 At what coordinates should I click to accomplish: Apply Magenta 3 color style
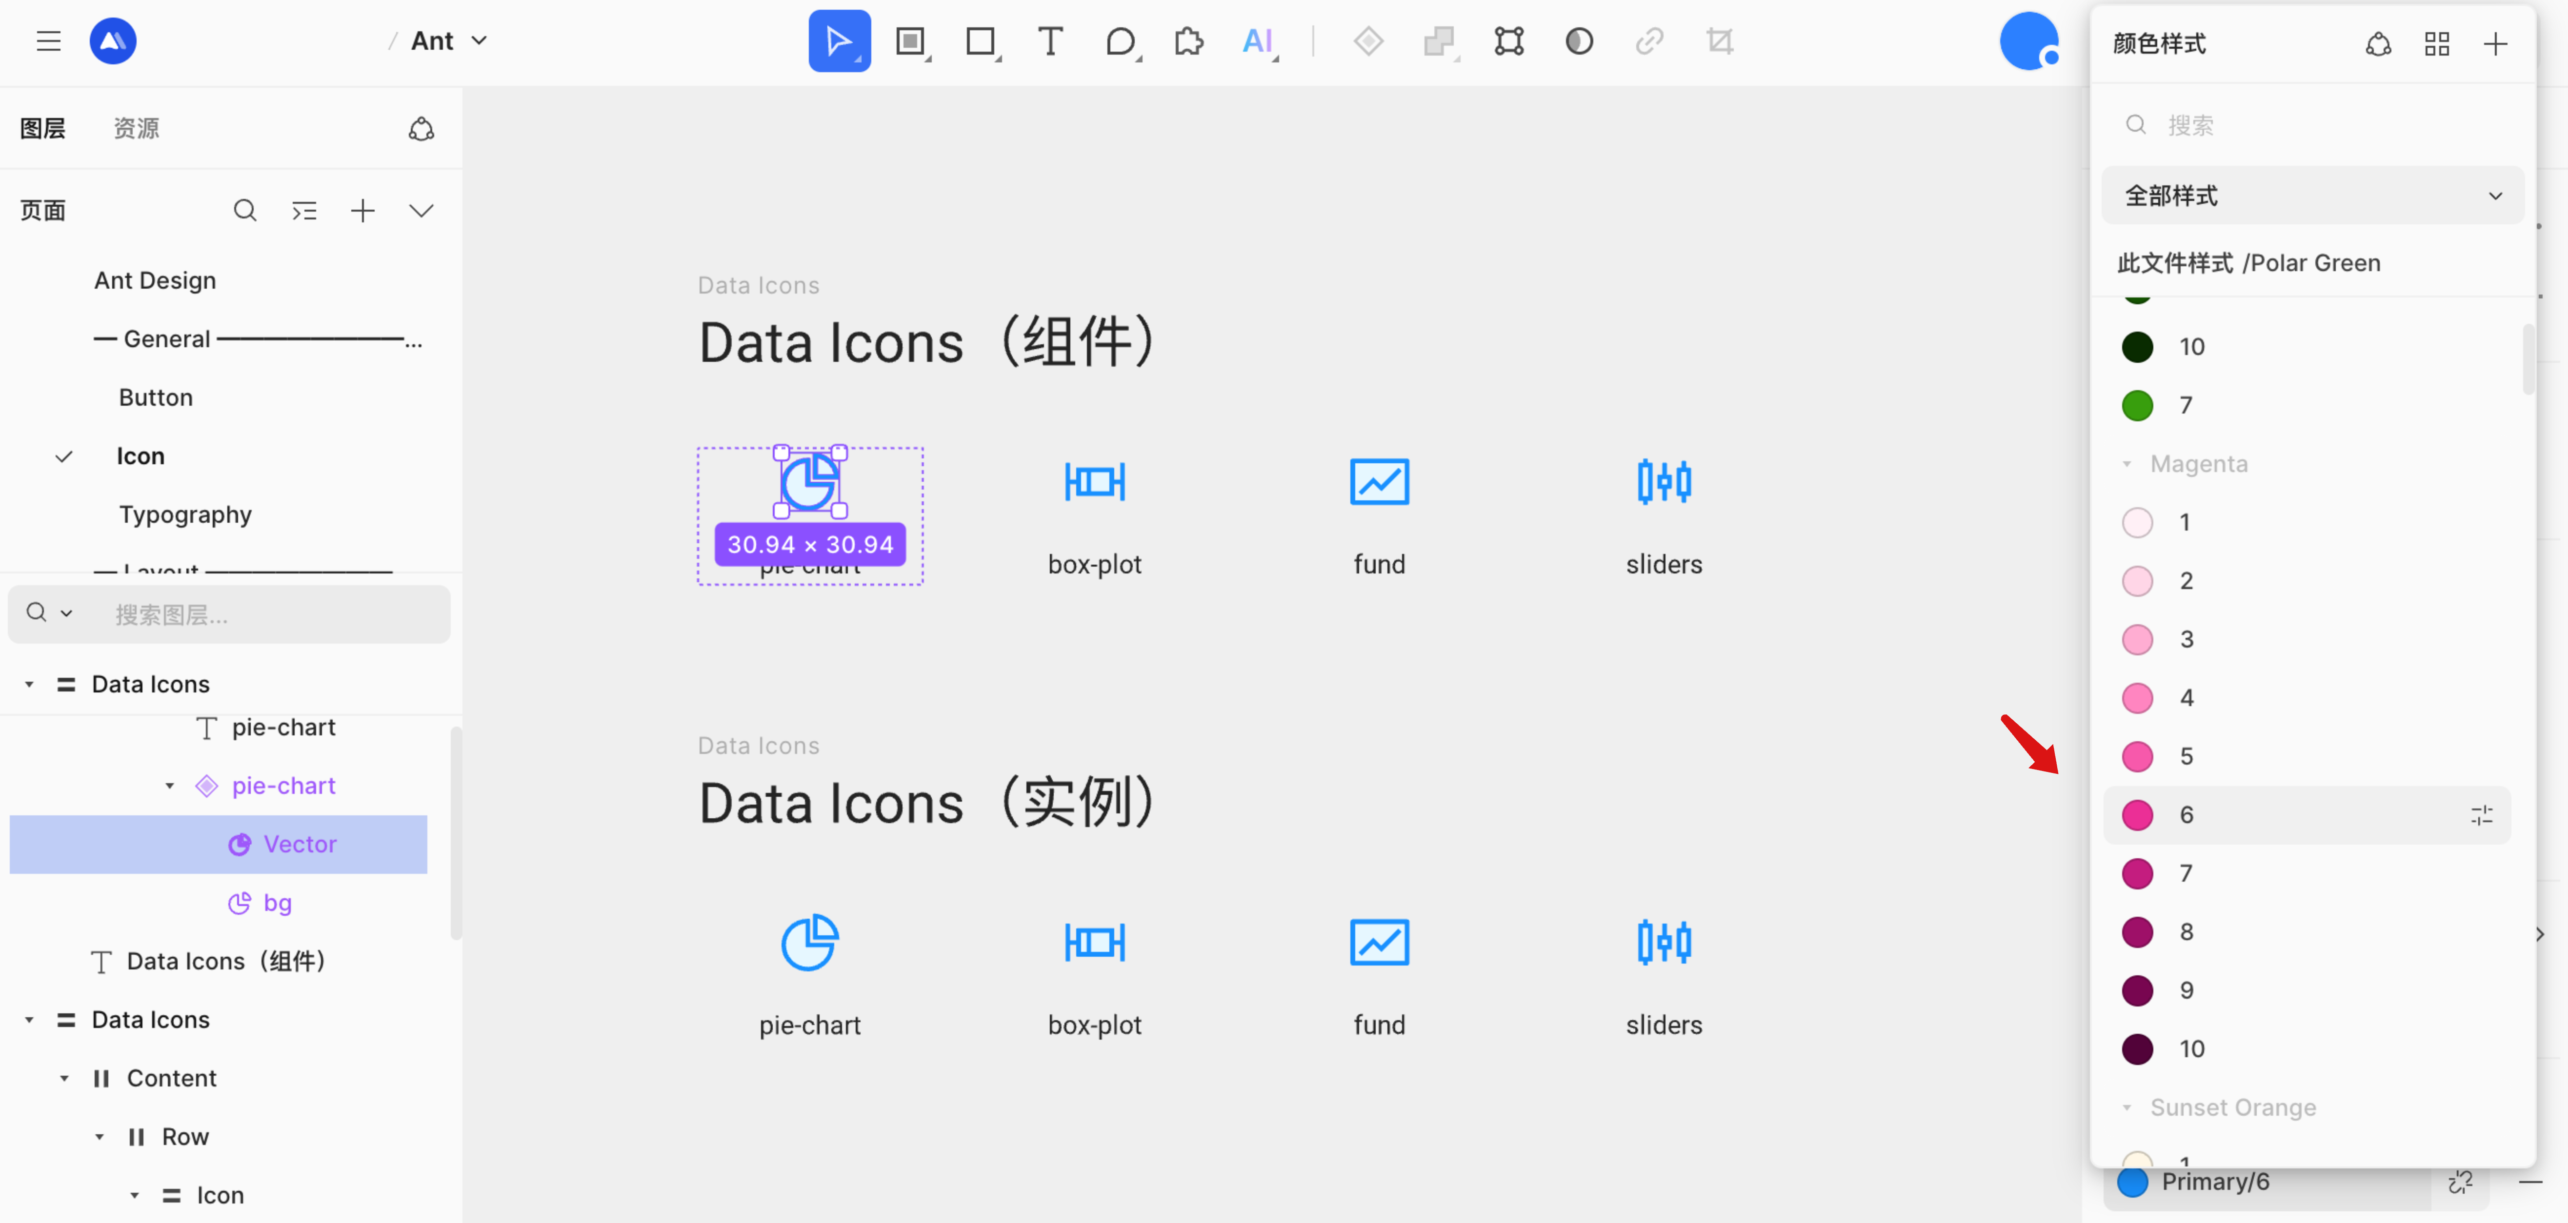[2306, 640]
